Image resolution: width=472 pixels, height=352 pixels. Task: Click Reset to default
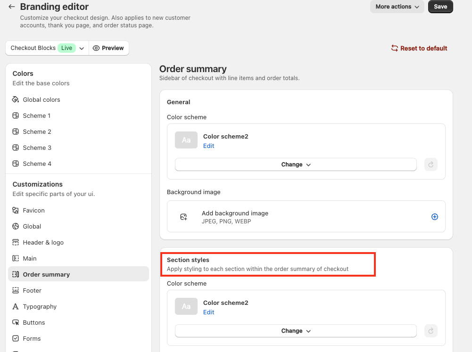(419, 48)
